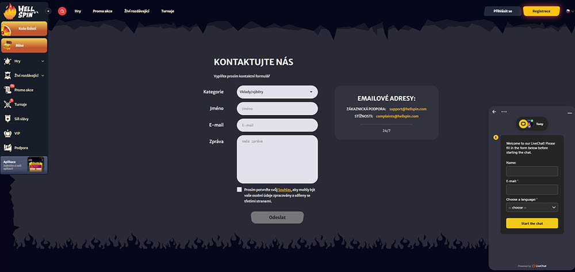Expand the Hry sidebar chevron
Screen dimensions: 575x272
43,61
